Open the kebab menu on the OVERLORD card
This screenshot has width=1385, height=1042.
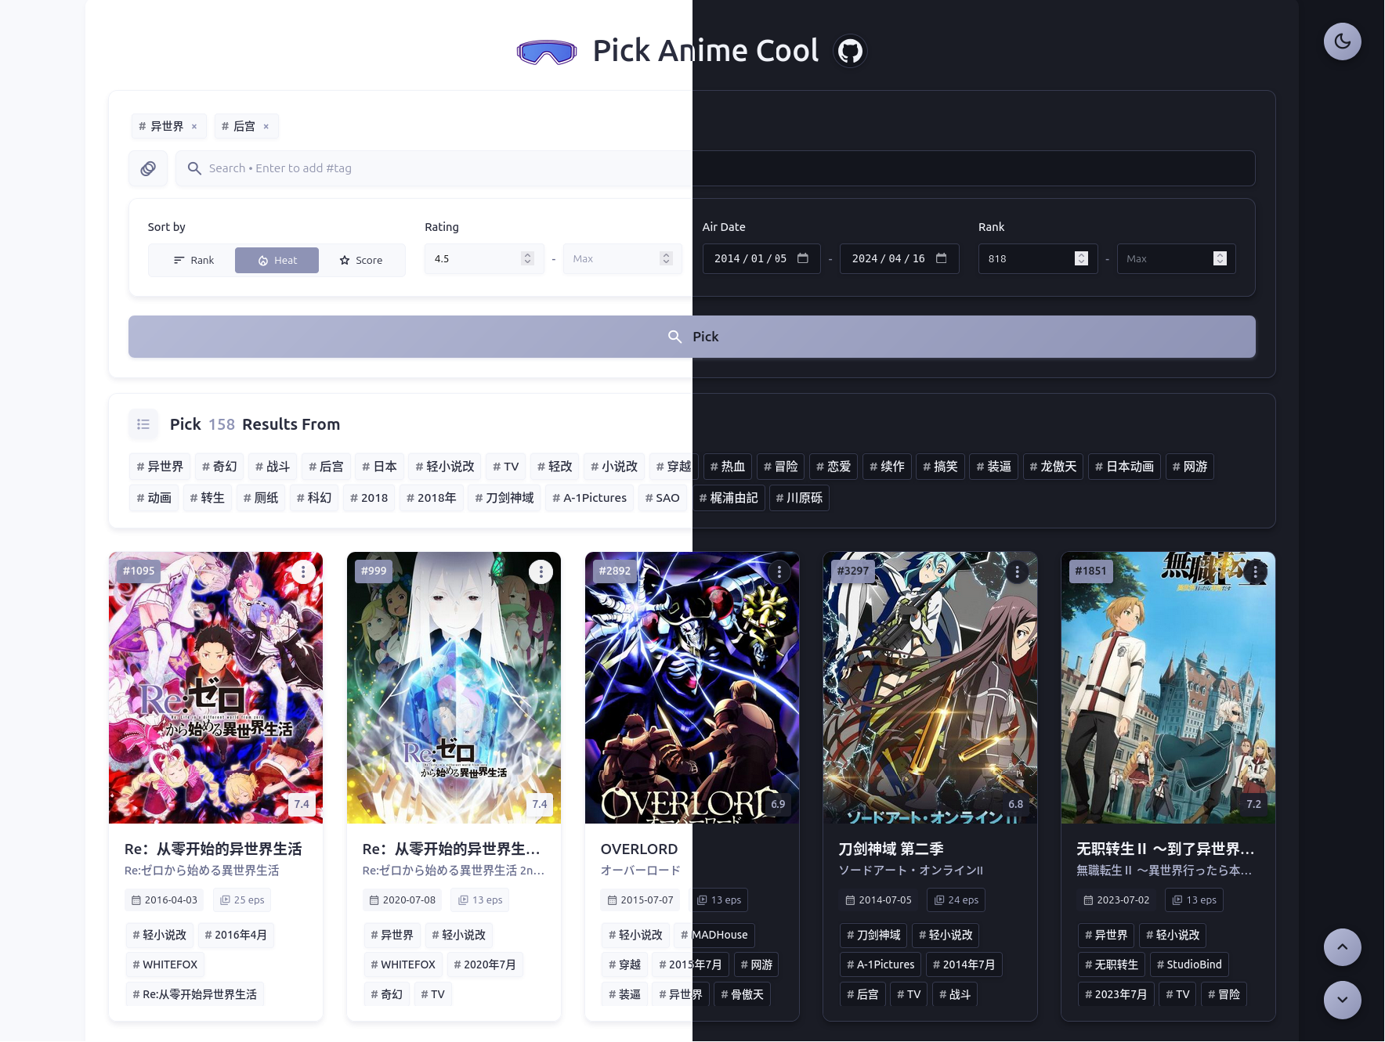pos(778,572)
